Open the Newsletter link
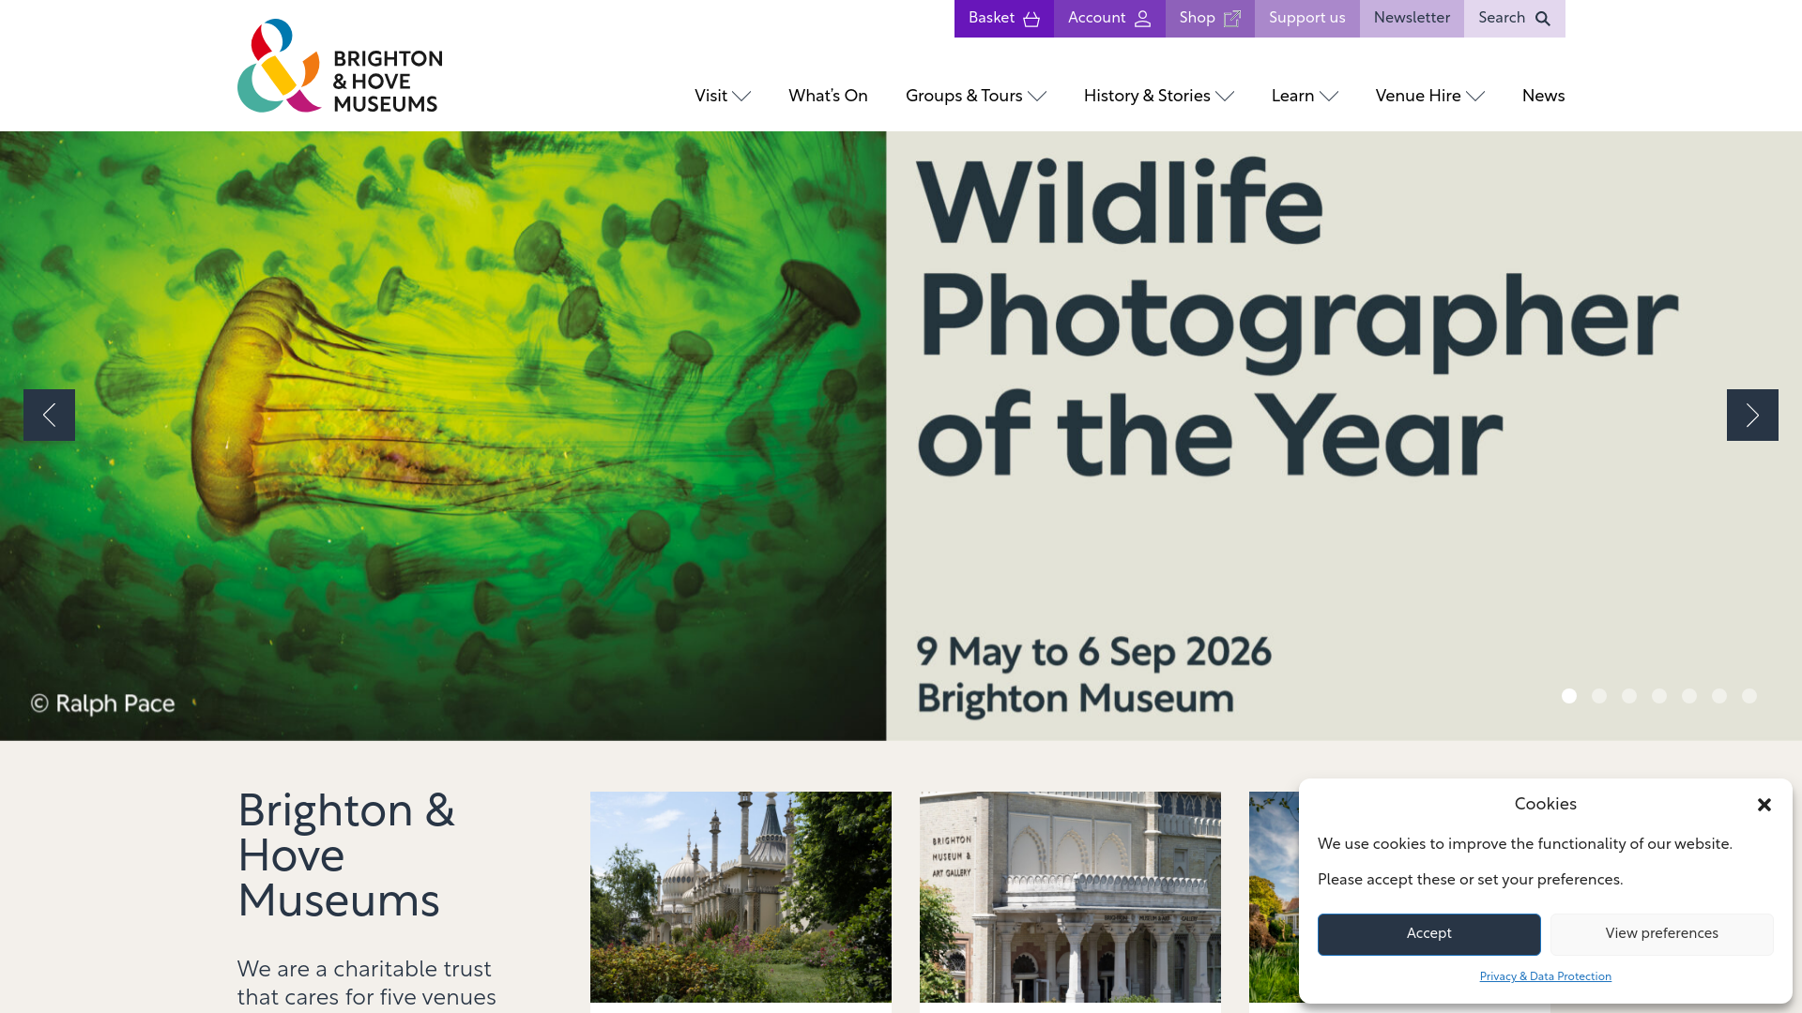Viewport: 1802px width, 1013px height. click(x=1412, y=19)
